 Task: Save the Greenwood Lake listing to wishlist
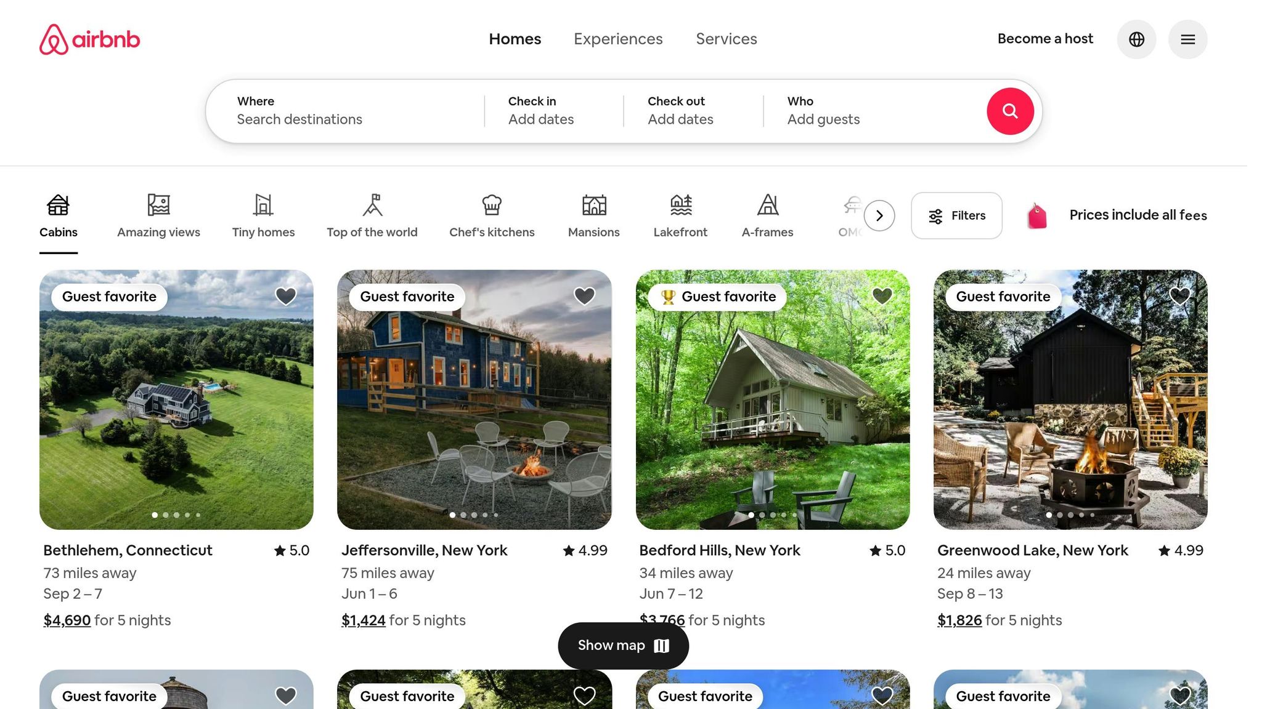pyautogui.click(x=1180, y=296)
